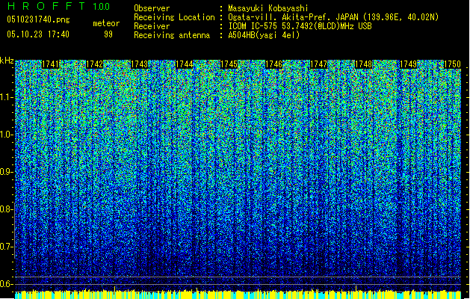Click the 1750 time marker
Viewport: 470px width, 299px height.
(x=452, y=64)
